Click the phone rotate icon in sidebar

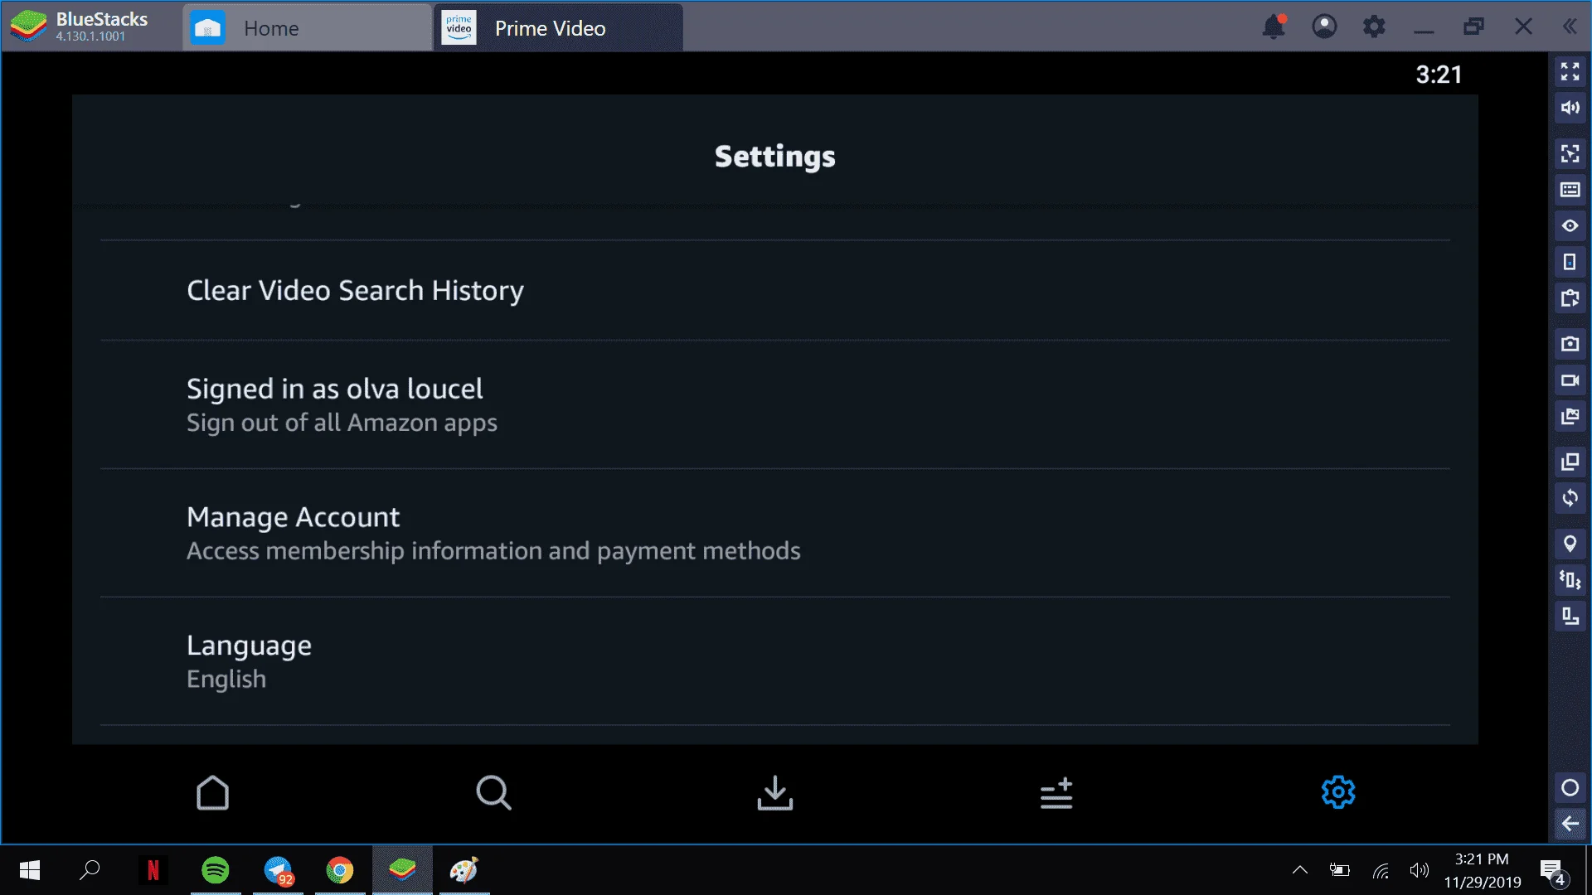click(x=1570, y=262)
